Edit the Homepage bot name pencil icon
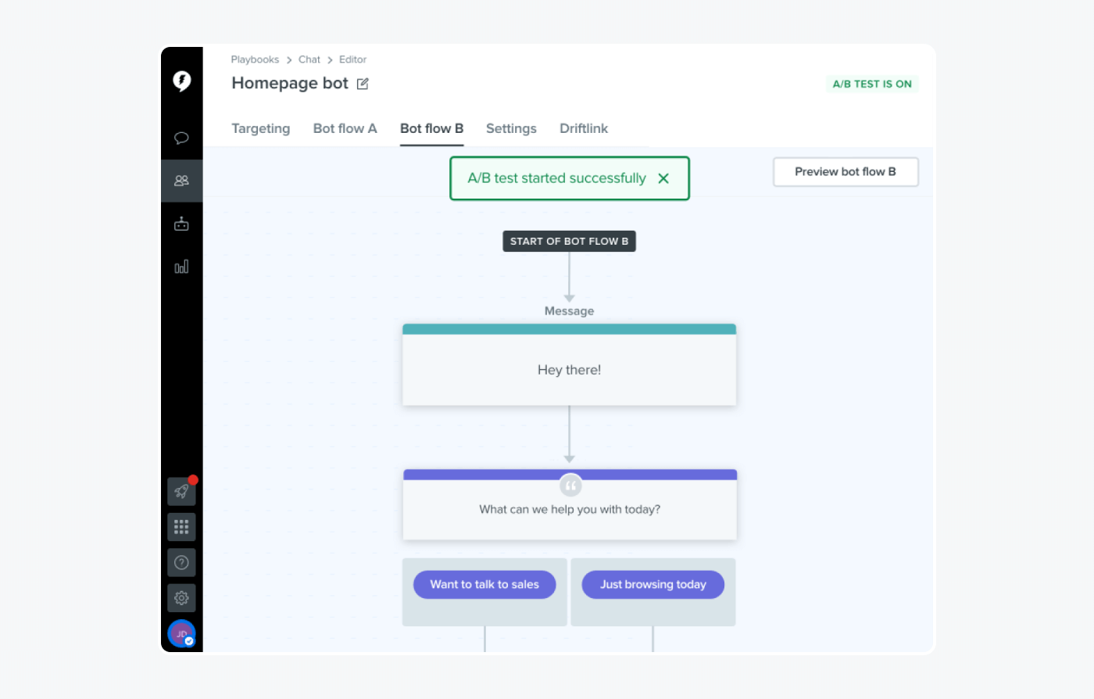 coord(363,84)
